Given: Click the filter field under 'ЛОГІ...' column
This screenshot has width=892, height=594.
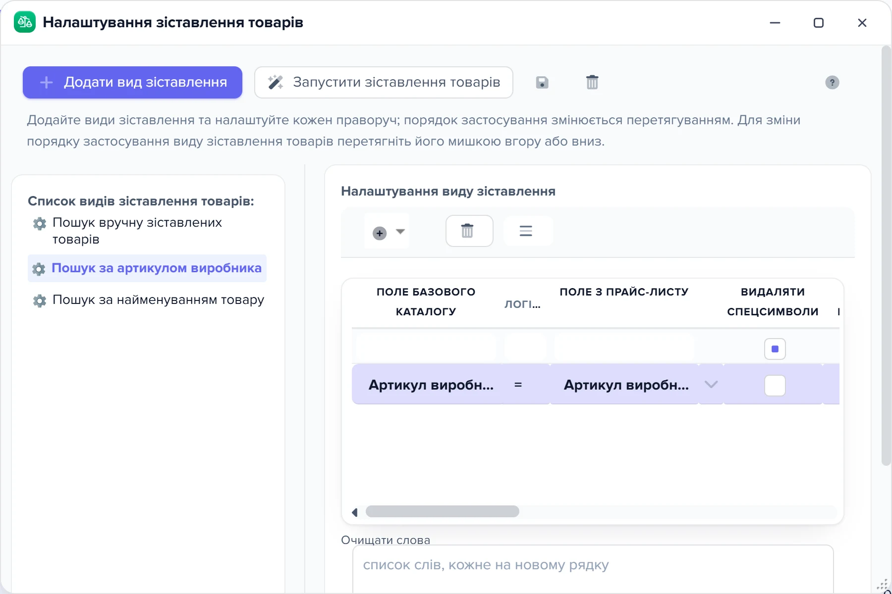Looking at the screenshot, I should pyautogui.click(x=525, y=348).
